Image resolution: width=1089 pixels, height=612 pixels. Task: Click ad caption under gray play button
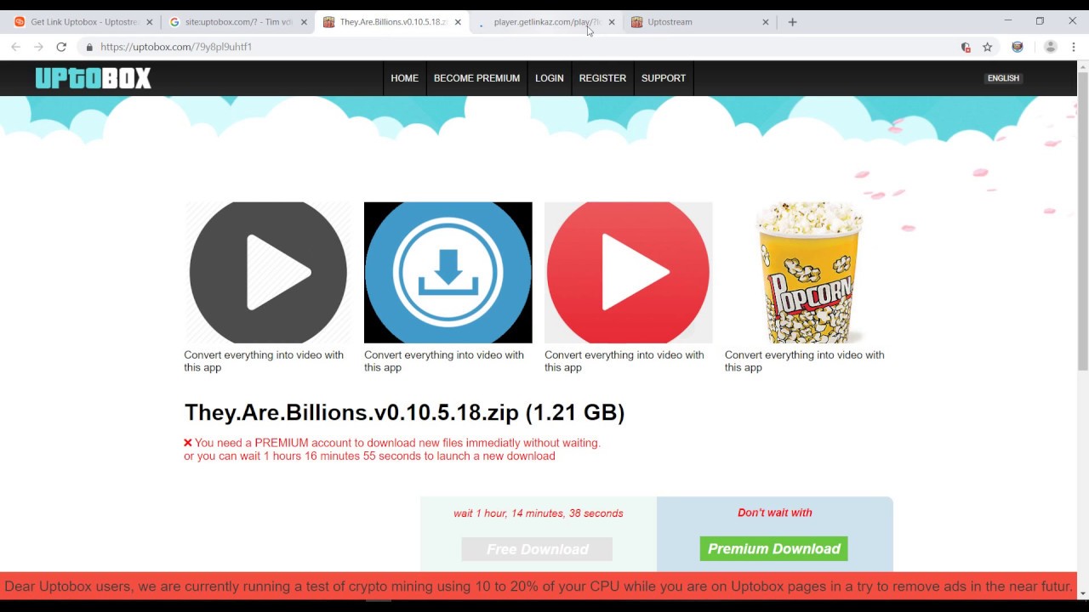click(264, 361)
